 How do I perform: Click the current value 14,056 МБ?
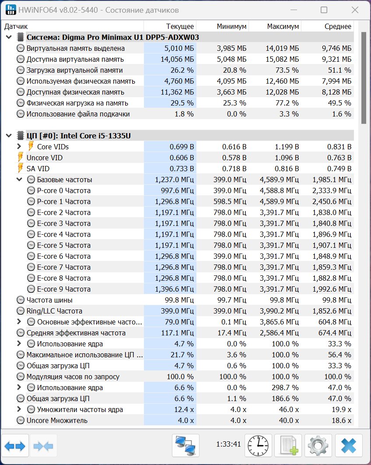point(177,59)
